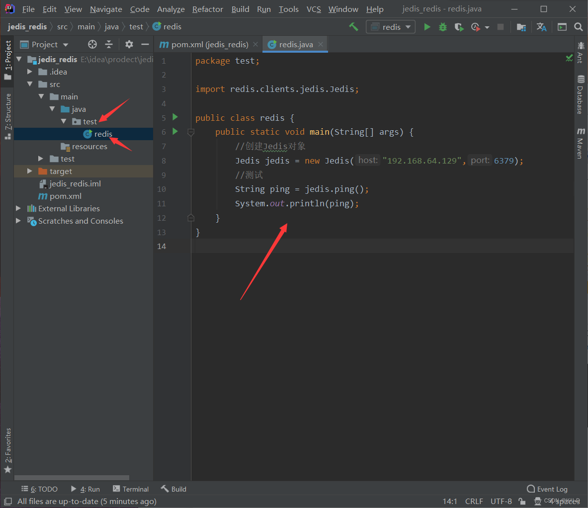Start debugging with the bug icon
This screenshot has height=508, width=588.
coord(443,27)
